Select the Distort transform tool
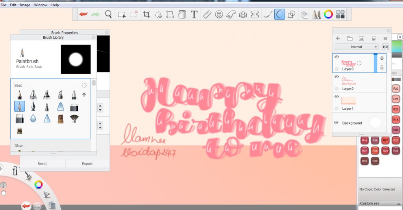 [x=170, y=14]
